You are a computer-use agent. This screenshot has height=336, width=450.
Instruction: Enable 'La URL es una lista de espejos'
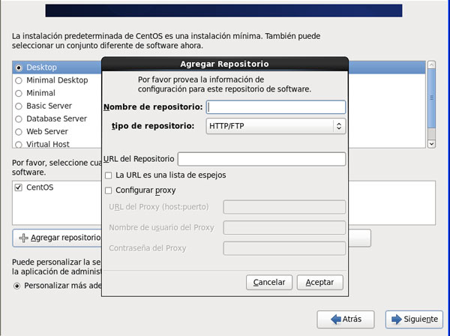click(109, 175)
